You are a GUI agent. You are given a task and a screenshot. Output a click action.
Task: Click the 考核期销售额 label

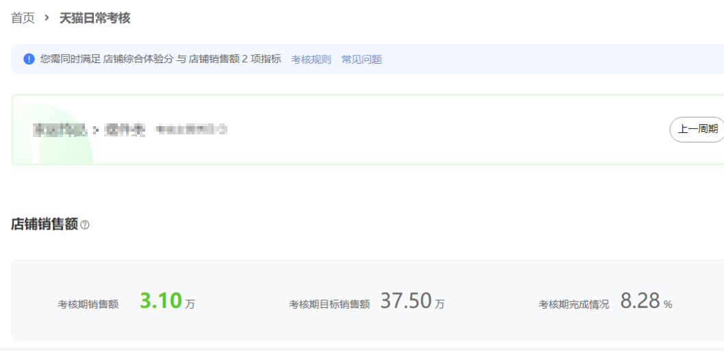pos(88,304)
